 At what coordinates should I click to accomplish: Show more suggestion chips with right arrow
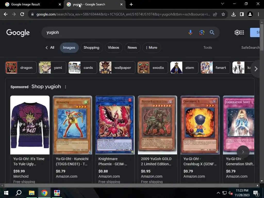[256, 69]
